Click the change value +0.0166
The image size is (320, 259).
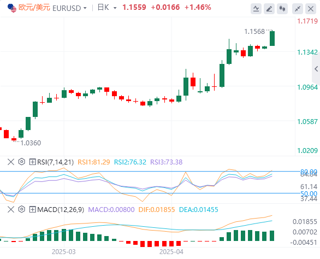click(165, 8)
